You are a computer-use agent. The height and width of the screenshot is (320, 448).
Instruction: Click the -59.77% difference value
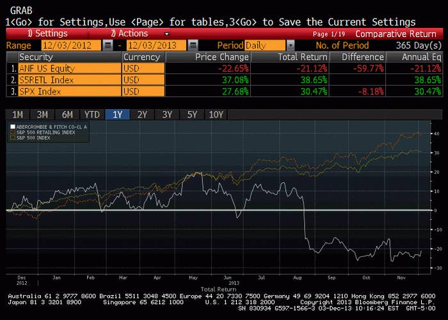tap(368, 68)
